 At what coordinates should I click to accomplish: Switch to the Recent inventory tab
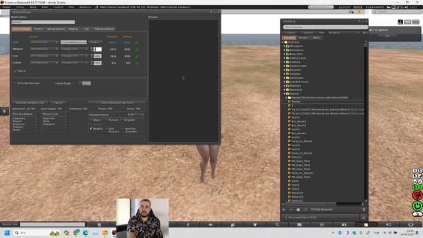tap(303, 38)
